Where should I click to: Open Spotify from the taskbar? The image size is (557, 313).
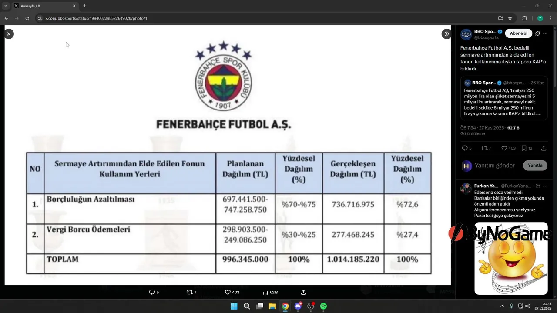pos(323,306)
